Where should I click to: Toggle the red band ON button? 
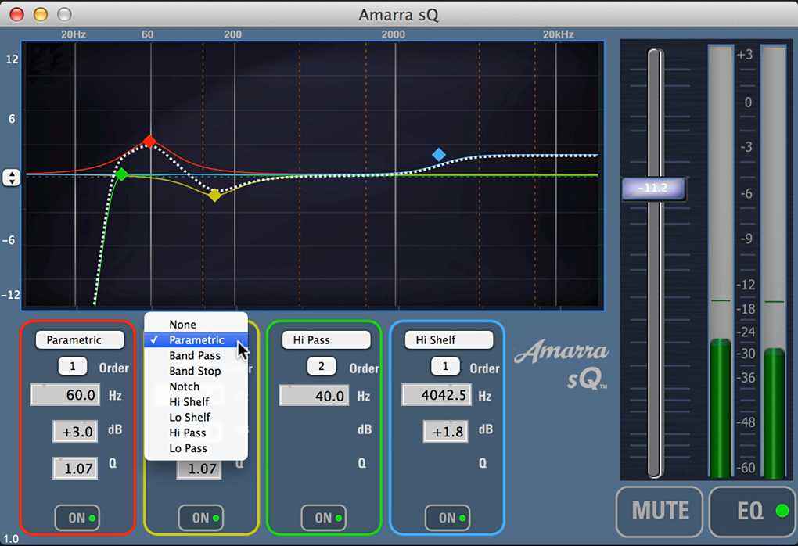77,518
